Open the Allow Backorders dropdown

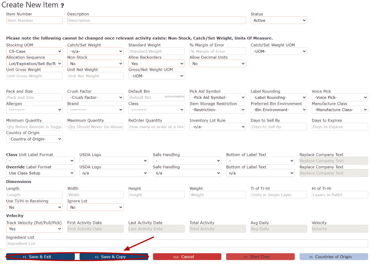(156, 64)
